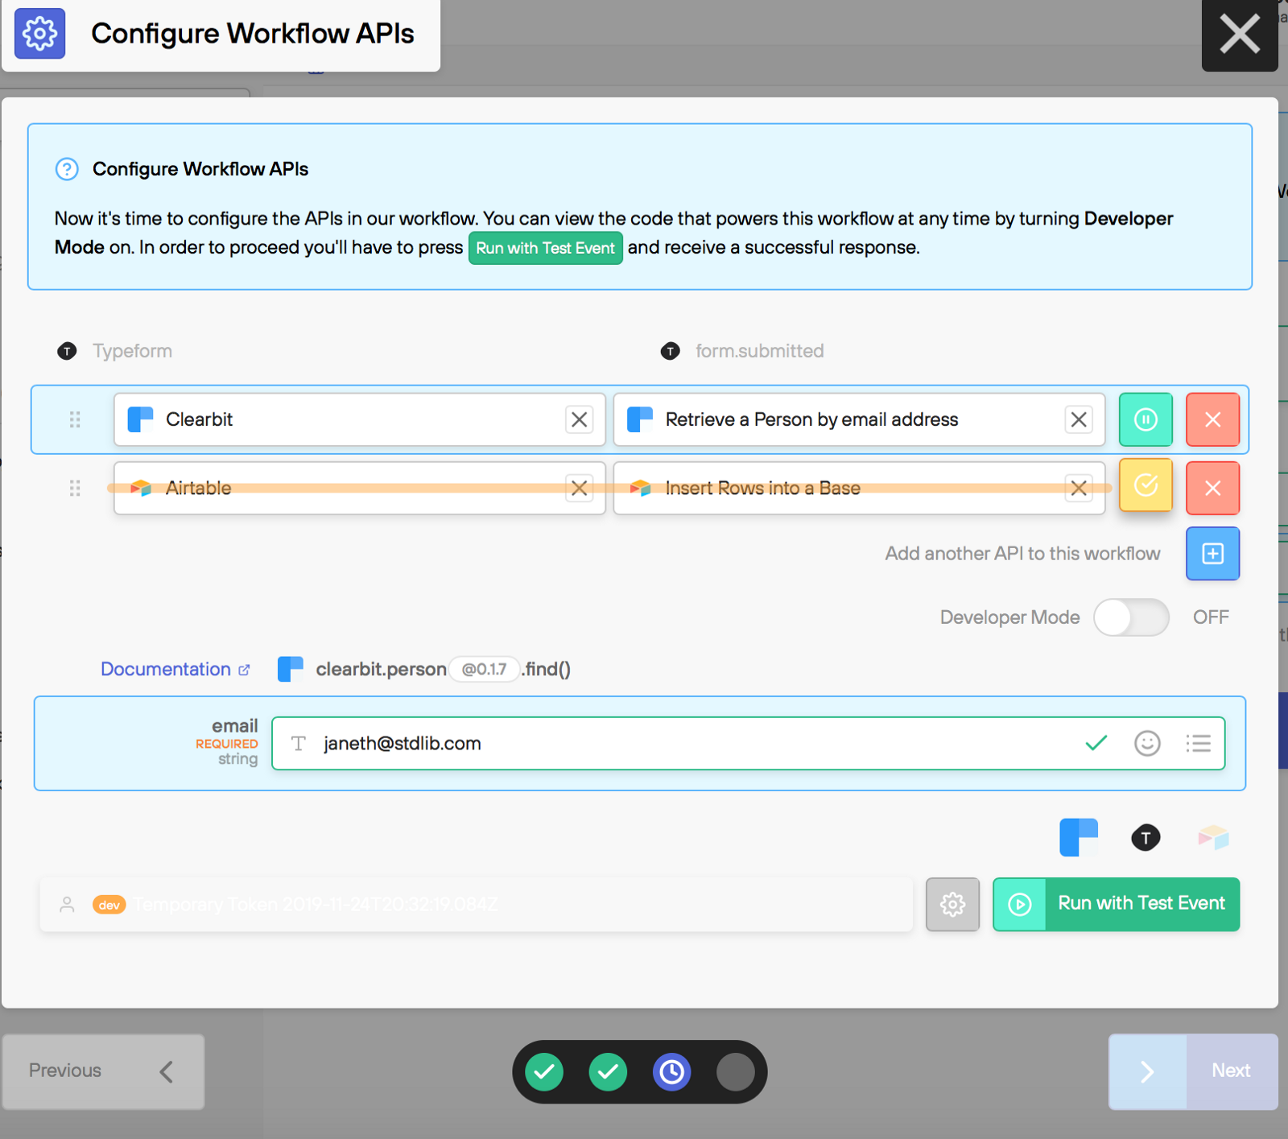1288x1139 pixels.
Task: Open the Clearbit API selector
Action: point(359,419)
